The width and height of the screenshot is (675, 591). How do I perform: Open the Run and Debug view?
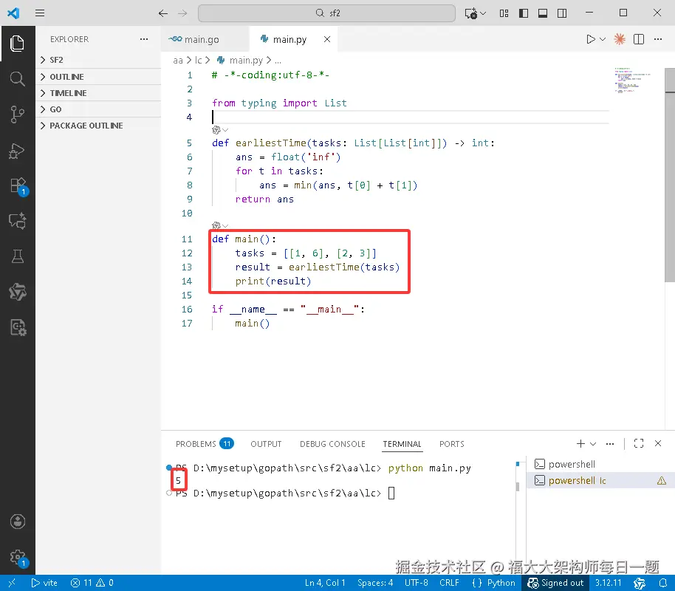(17, 150)
